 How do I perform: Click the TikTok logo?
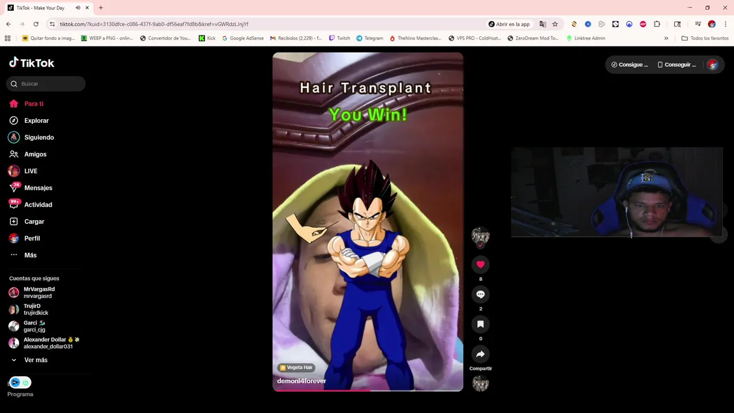pos(32,63)
